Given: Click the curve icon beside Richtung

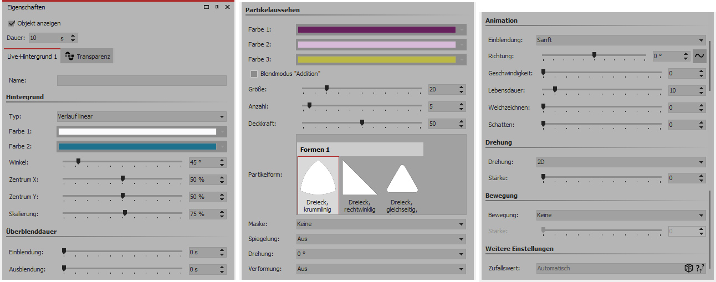Looking at the screenshot, I should pos(699,57).
